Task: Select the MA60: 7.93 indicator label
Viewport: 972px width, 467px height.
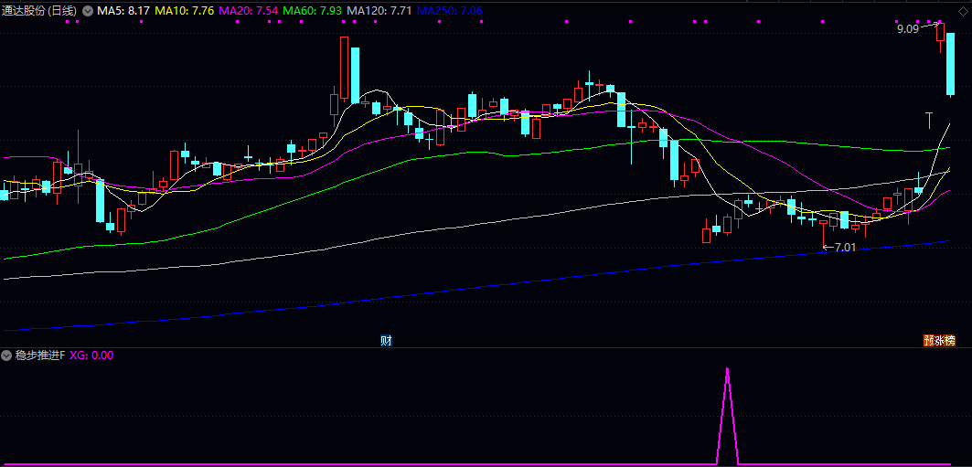Action: point(313,11)
